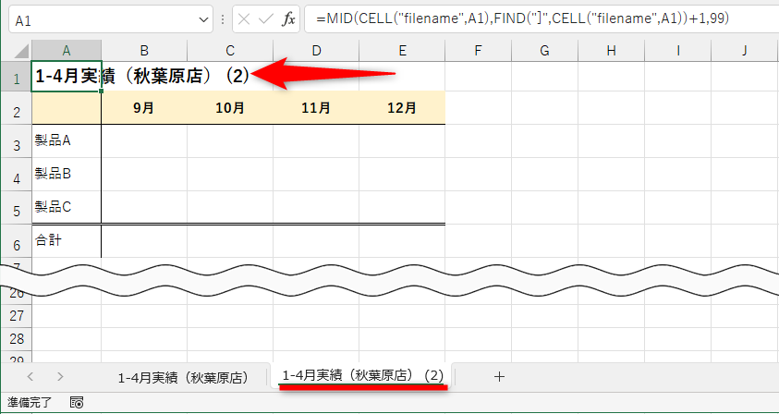The image size is (779, 414).
Task: Select row 4 header
Action: 17,175
